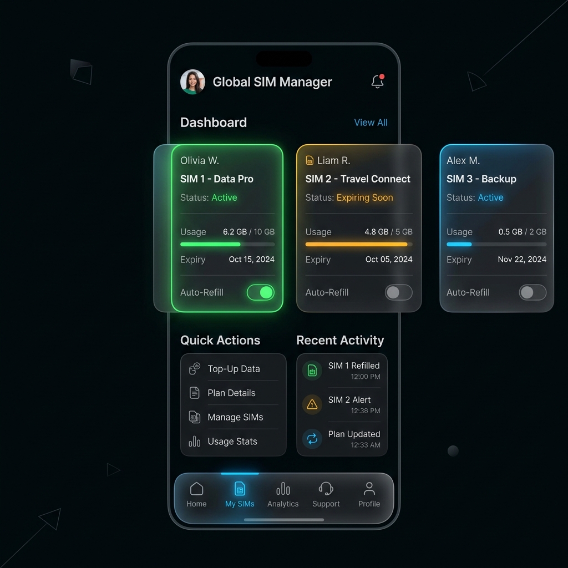Open the Profile tab
The width and height of the screenshot is (568, 568).
[x=369, y=494]
